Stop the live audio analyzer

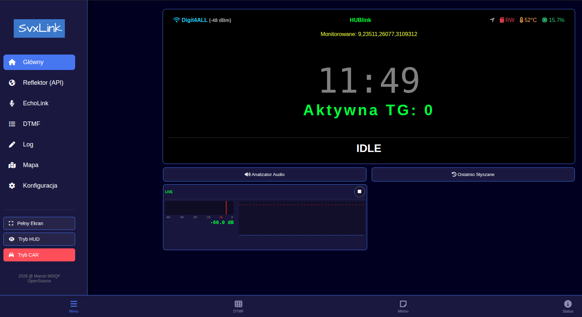359,191
